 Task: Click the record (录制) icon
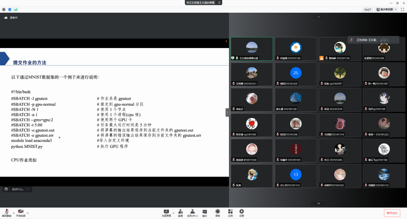point(217,213)
